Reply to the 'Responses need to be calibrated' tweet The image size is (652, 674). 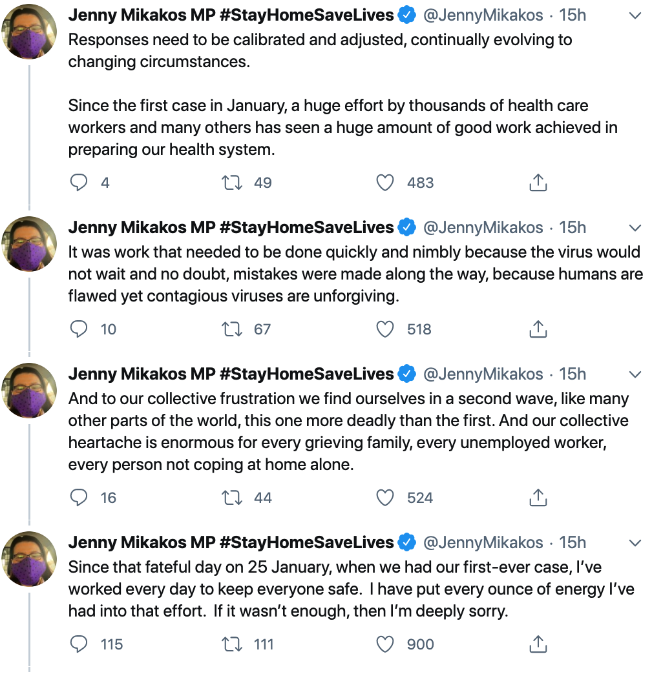pyautogui.click(x=79, y=183)
